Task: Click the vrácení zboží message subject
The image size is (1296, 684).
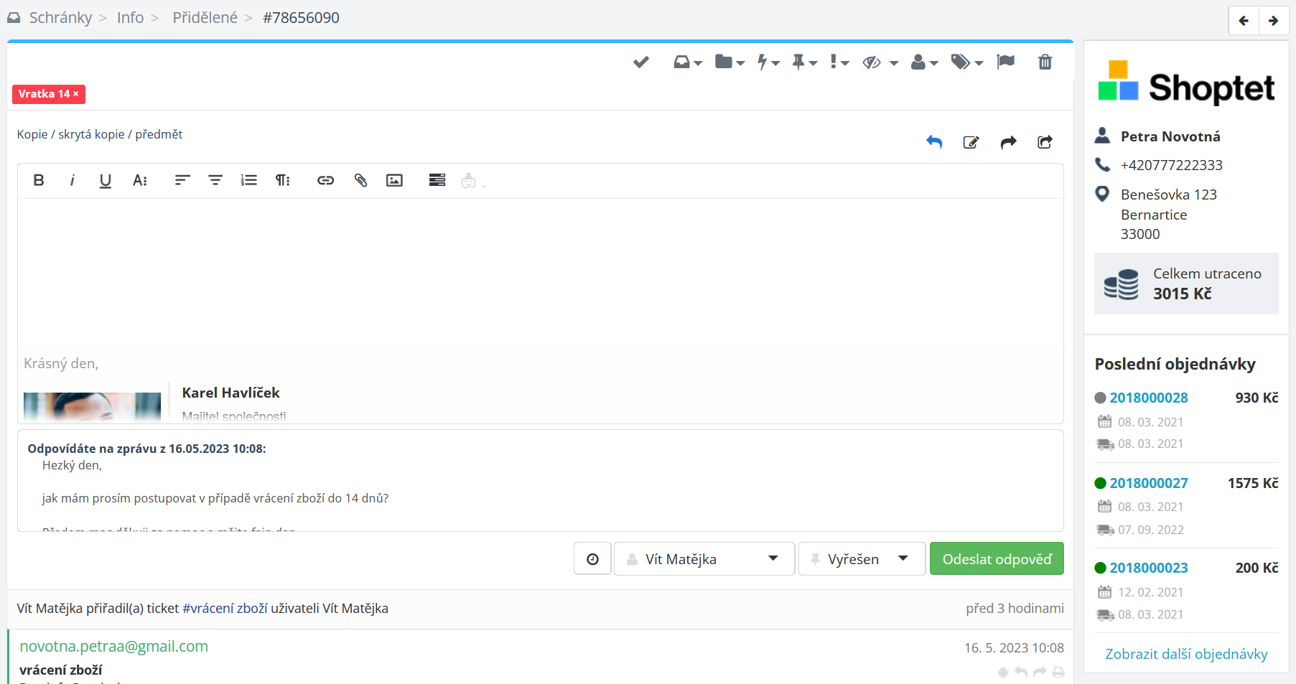Action: tap(61, 670)
